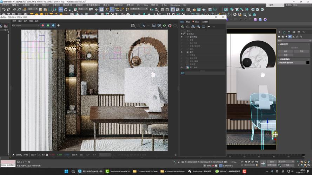Image resolution: width=312 pixels, height=175 pixels.
Task: Activate the Select and Move tool
Action: coord(61,9)
